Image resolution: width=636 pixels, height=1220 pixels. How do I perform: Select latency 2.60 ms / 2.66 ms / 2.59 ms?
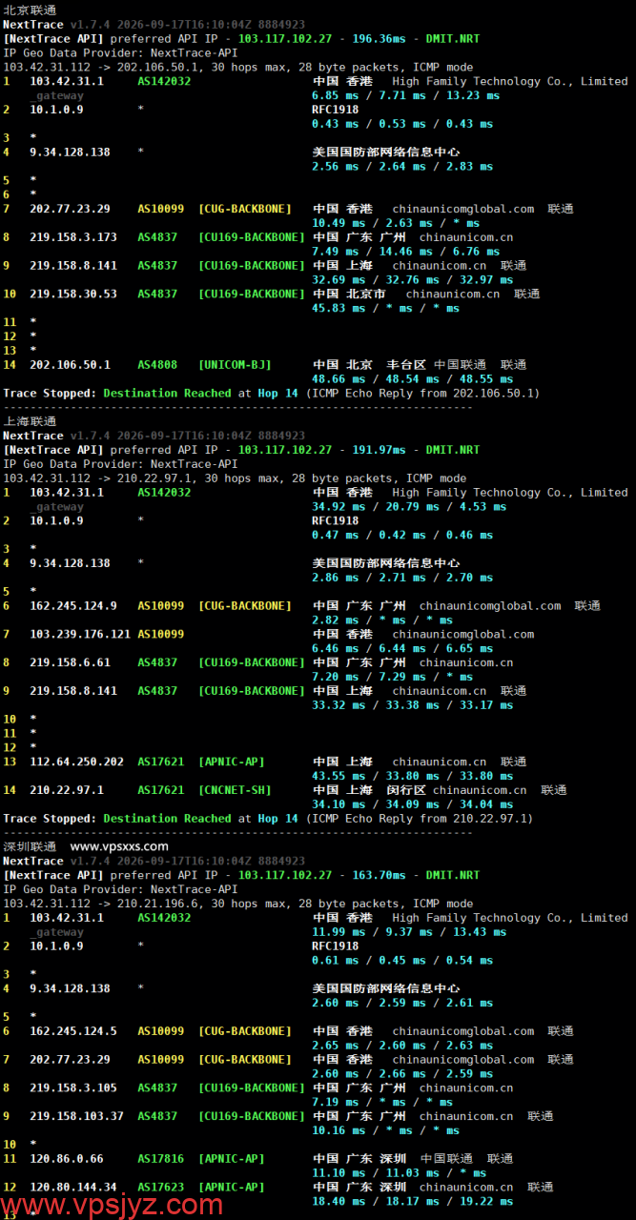tap(402, 1074)
